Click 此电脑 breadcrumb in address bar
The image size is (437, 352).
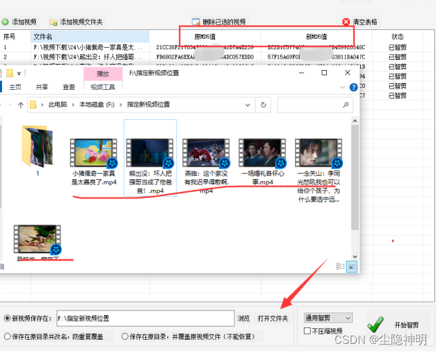[58, 104]
